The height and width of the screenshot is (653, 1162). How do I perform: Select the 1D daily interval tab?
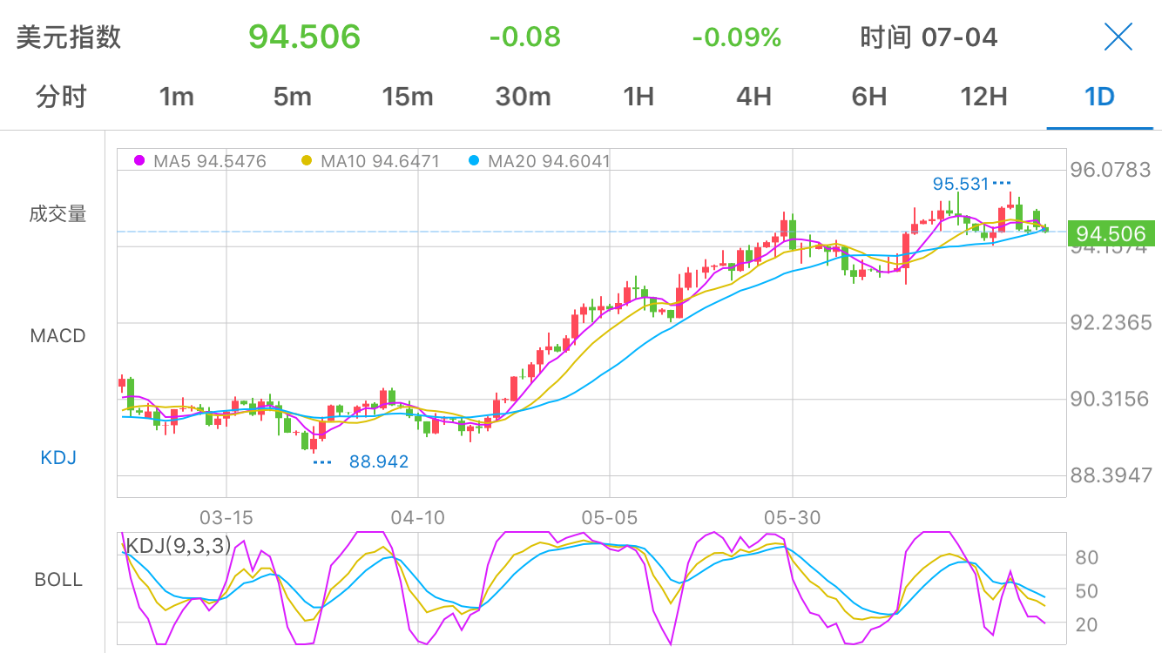pyautogui.click(x=1099, y=97)
